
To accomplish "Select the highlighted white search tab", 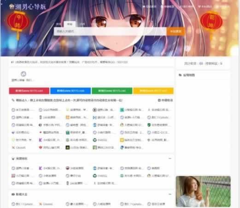I will click(x=70, y=24).
